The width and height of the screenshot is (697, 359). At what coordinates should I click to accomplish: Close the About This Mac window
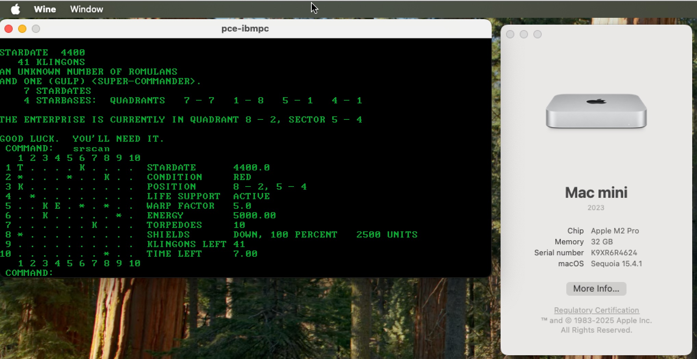[x=510, y=34]
